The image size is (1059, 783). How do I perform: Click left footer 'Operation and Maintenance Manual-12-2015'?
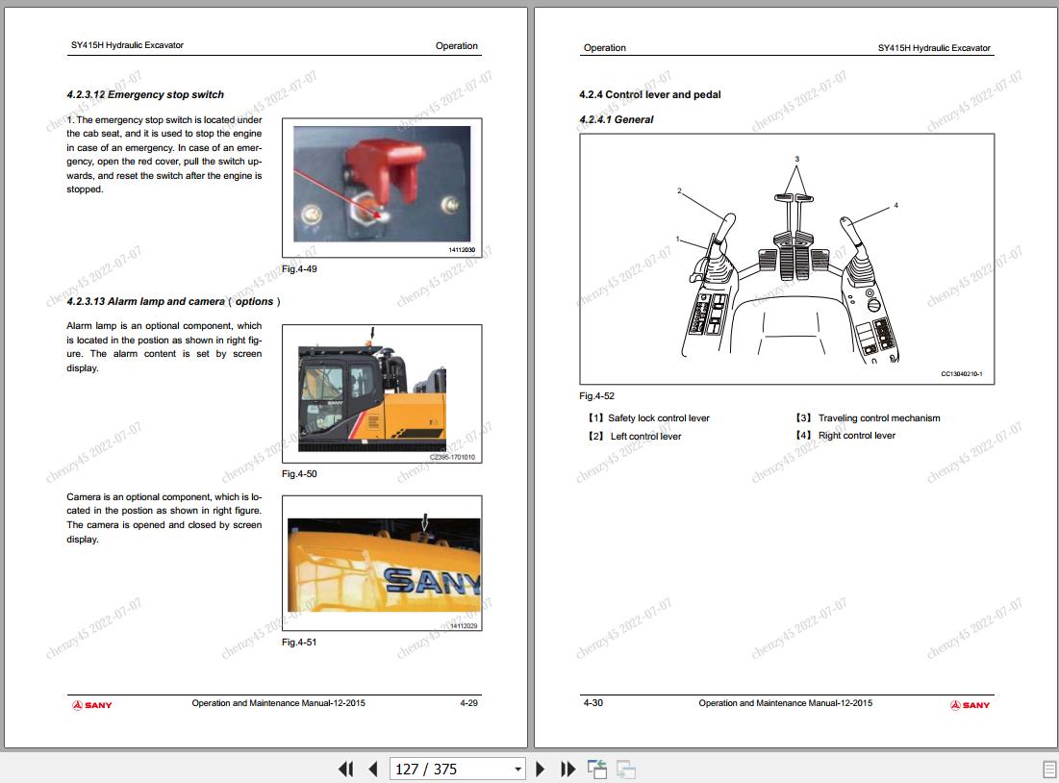(278, 703)
